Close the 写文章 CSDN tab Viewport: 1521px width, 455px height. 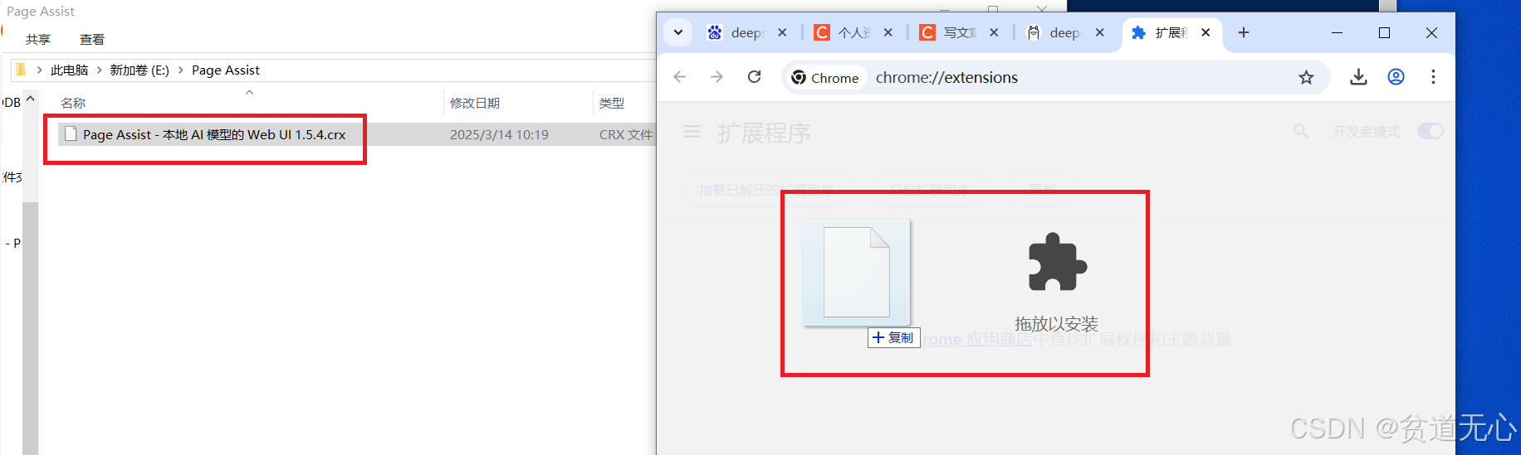pos(994,32)
